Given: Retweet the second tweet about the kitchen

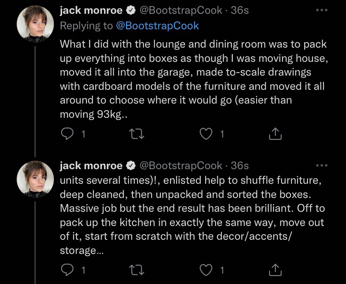Looking at the screenshot, I should click(x=137, y=270).
